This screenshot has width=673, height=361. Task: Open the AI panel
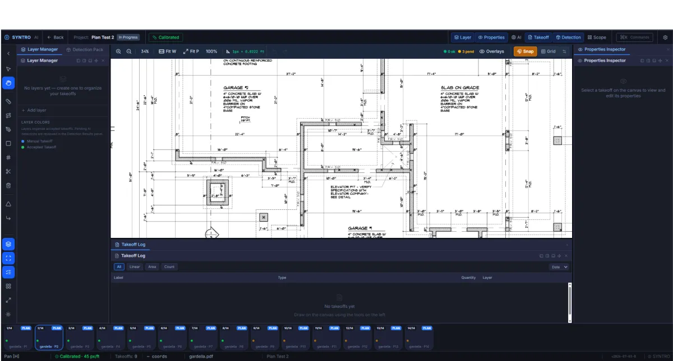[516, 37]
